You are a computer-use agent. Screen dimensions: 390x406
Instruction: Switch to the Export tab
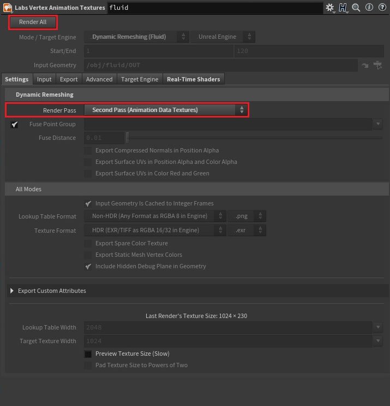tap(69, 79)
